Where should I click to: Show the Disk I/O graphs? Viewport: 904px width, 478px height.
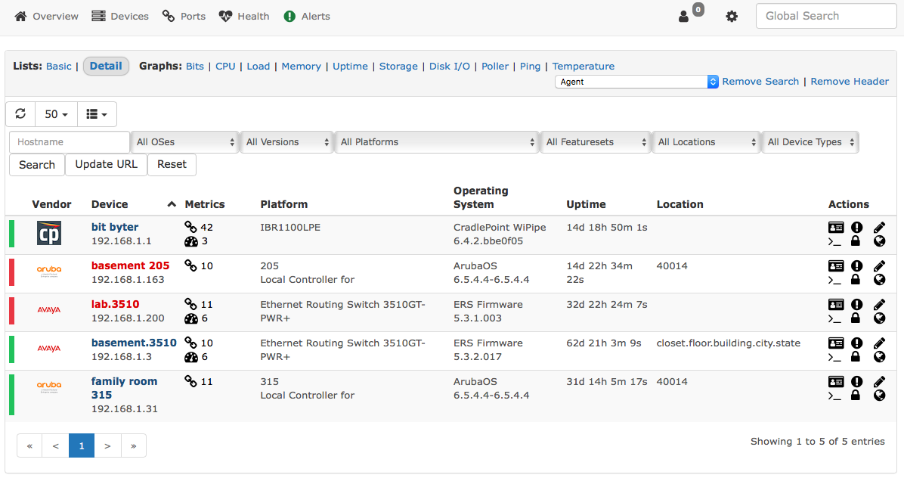(450, 67)
